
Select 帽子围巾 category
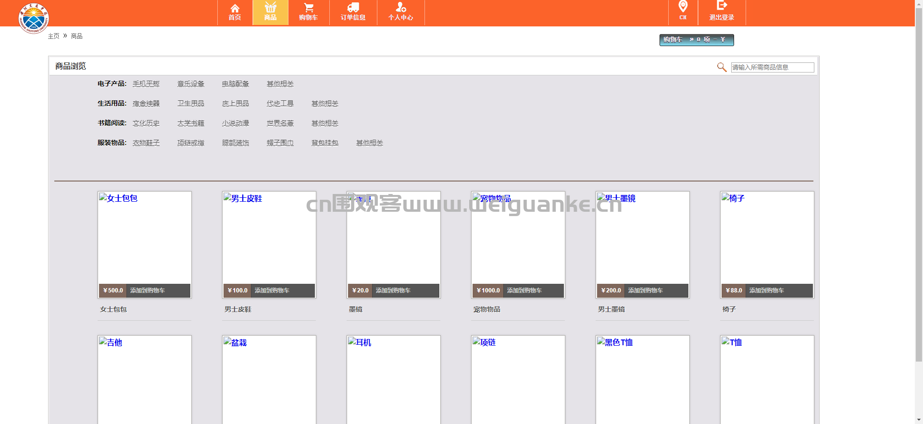(280, 143)
